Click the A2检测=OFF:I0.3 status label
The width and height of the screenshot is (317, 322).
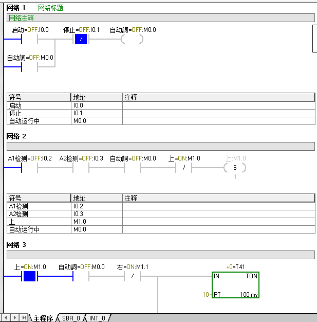coord(81,158)
